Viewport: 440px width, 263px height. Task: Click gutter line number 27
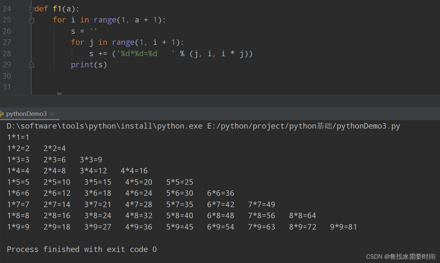[7, 42]
